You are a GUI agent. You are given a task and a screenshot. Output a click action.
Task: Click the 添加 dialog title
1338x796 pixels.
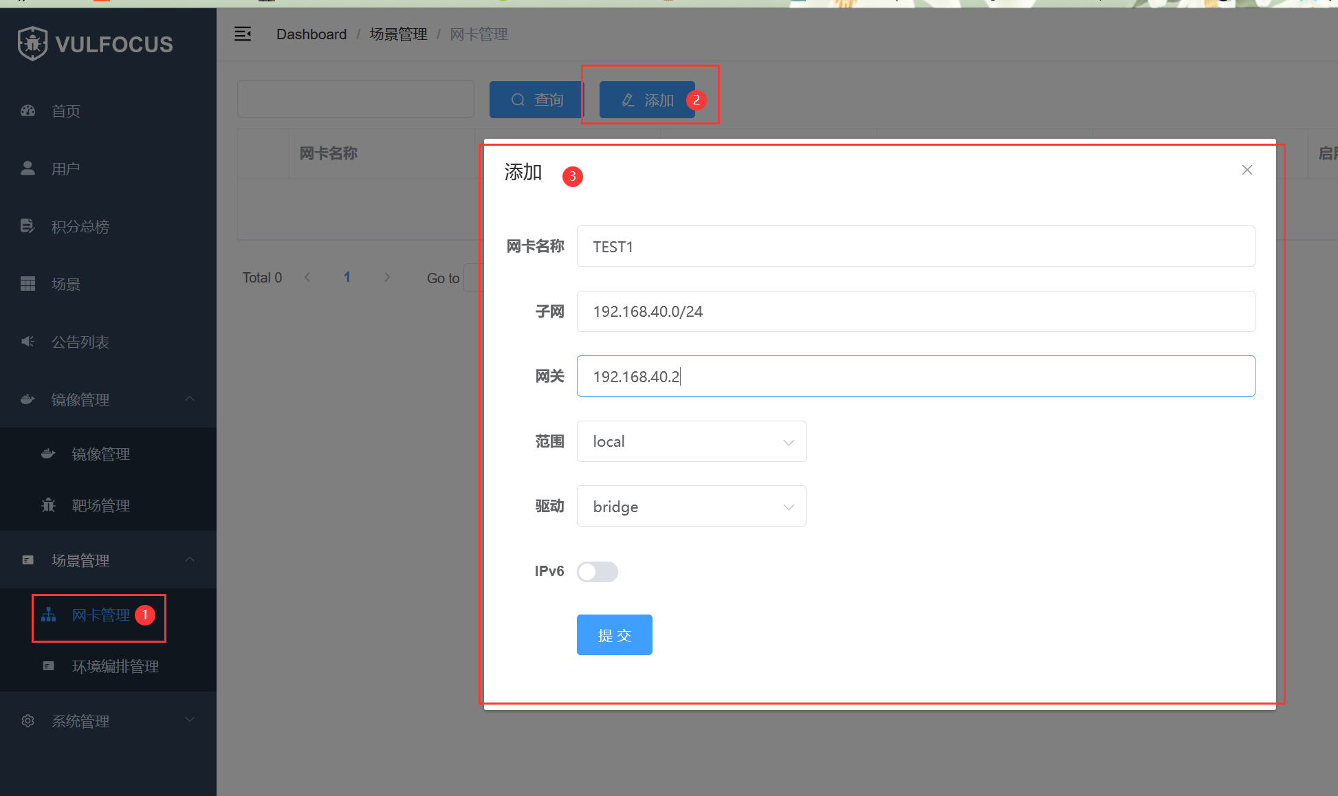click(x=523, y=172)
